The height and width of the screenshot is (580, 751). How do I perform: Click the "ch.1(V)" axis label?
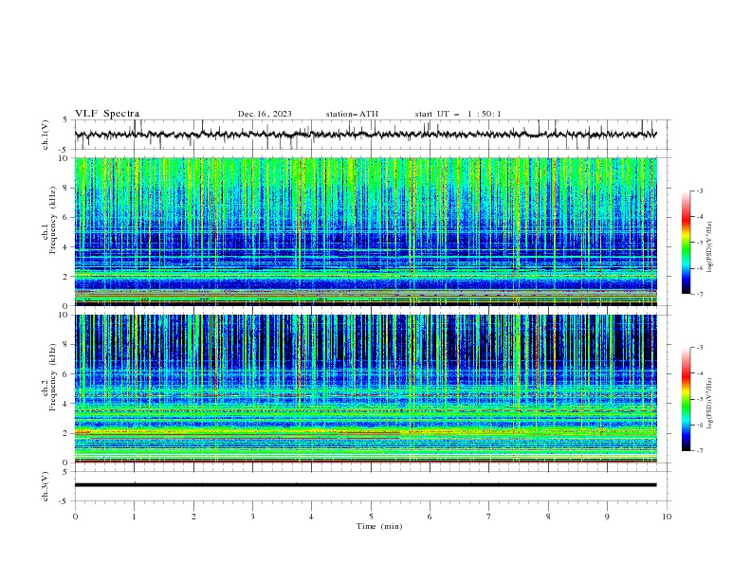pyautogui.click(x=46, y=135)
